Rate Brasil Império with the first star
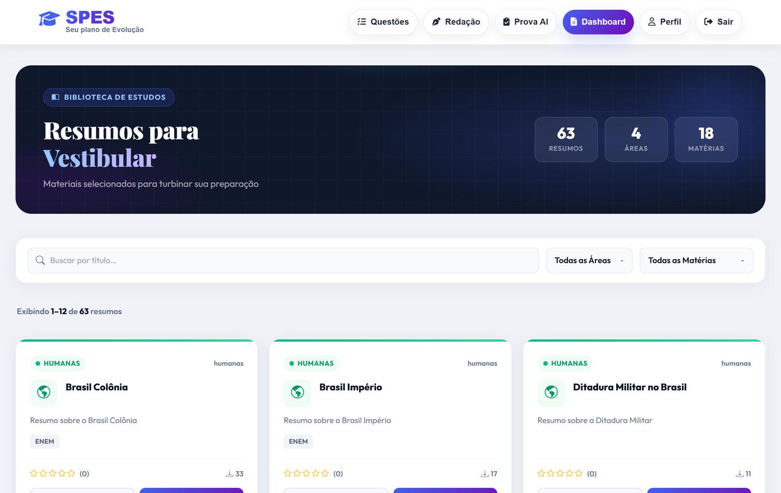Image resolution: width=781 pixels, height=493 pixels. click(x=288, y=474)
